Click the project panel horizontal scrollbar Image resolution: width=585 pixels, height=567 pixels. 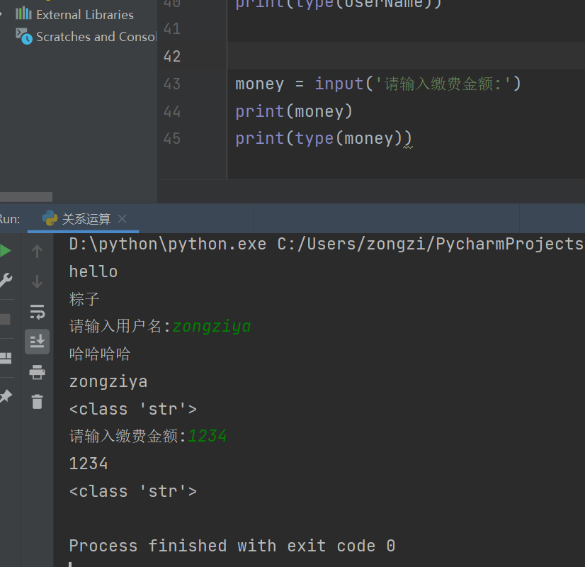[x=26, y=197]
